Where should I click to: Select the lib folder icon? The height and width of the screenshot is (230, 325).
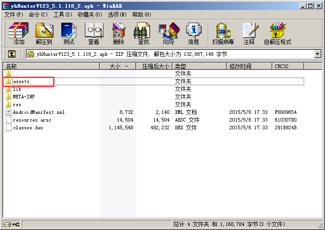click(x=8, y=89)
